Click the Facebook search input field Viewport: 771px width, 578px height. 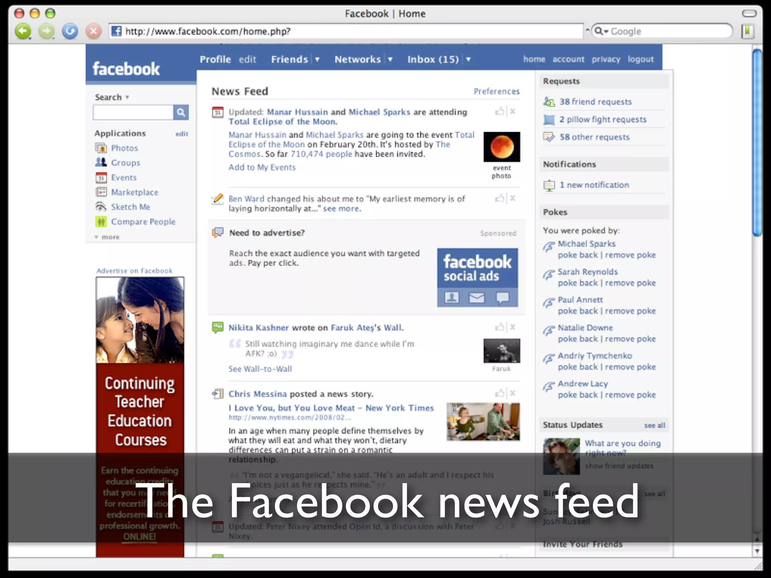click(x=133, y=112)
